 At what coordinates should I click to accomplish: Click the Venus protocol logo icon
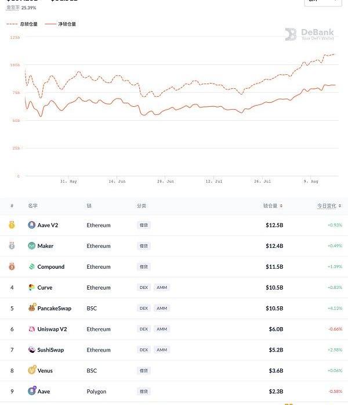32,370
